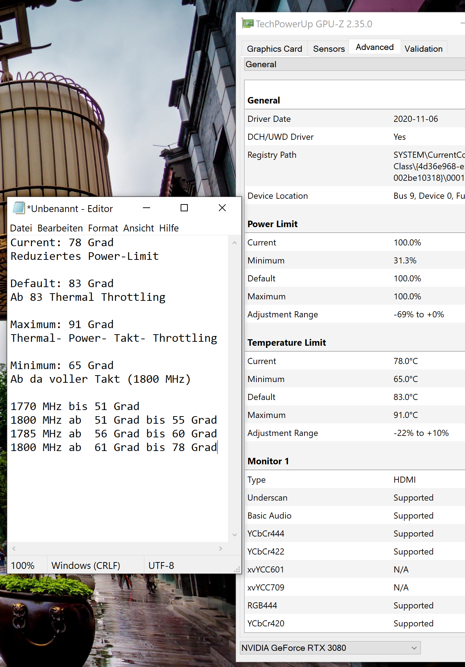This screenshot has height=667, width=465.
Task: Open the General category dropdown in GPU-Z
Action: [354, 64]
